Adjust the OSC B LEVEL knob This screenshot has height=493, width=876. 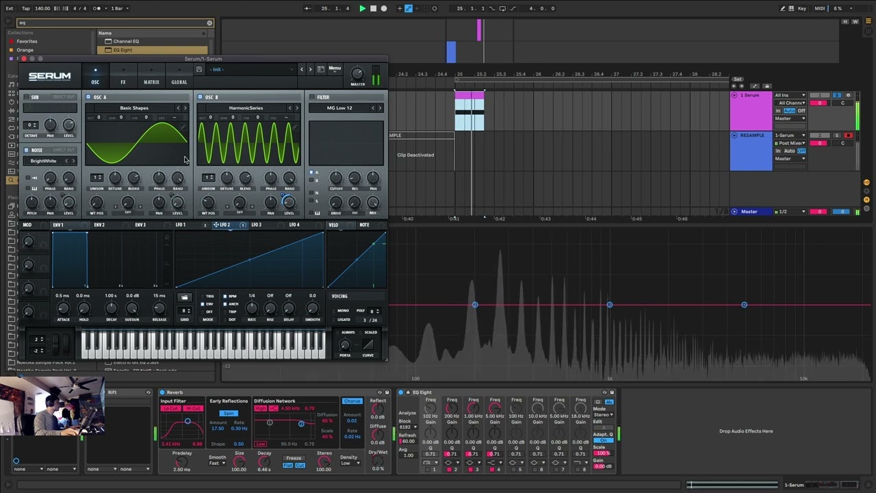pyautogui.click(x=289, y=202)
